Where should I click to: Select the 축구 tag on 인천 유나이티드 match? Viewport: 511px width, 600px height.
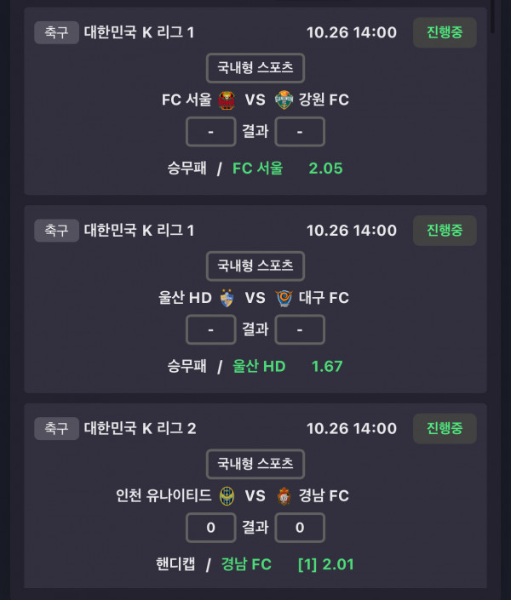pyautogui.click(x=56, y=428)
